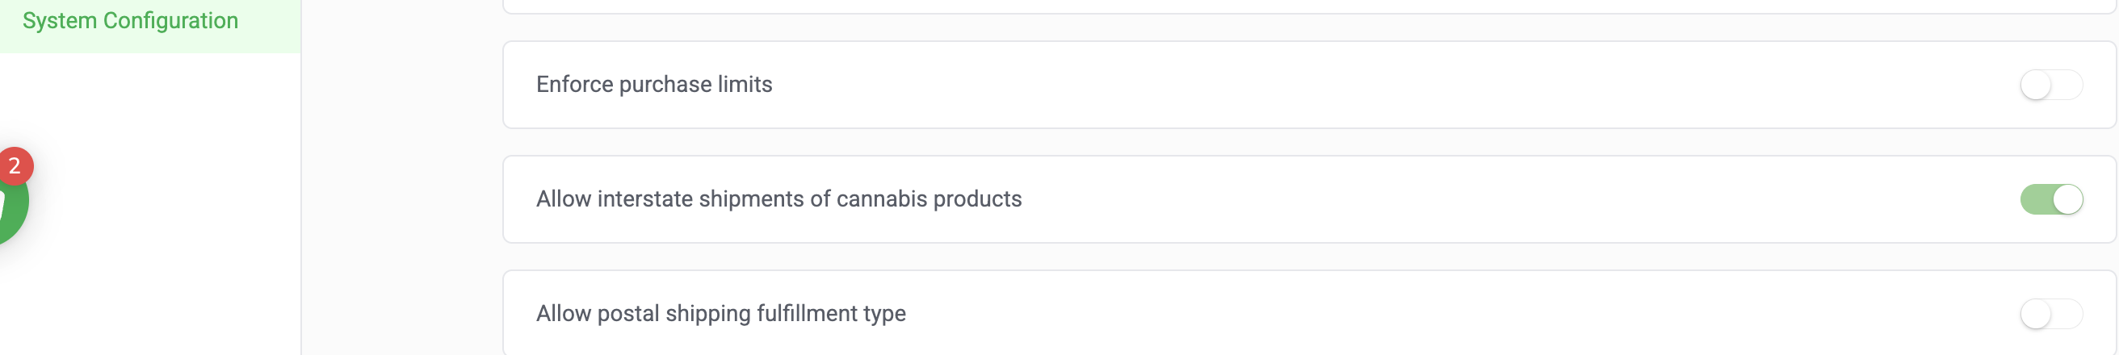Click the white knob of the green interstate switch

coord(2067,198)
